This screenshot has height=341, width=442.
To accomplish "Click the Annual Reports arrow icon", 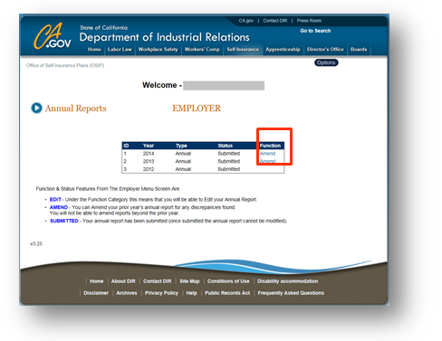I will click(x=36, y=108).
